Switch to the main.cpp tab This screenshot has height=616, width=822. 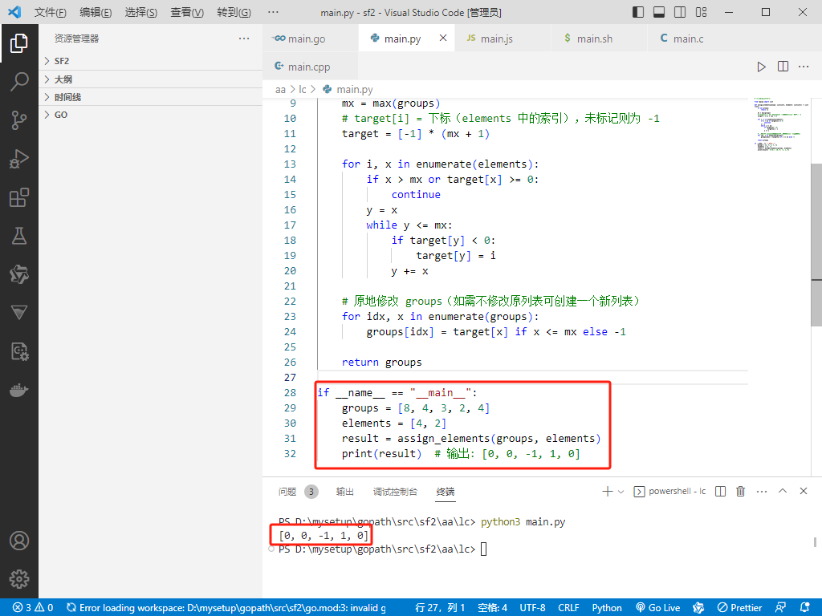pos(311,67)
